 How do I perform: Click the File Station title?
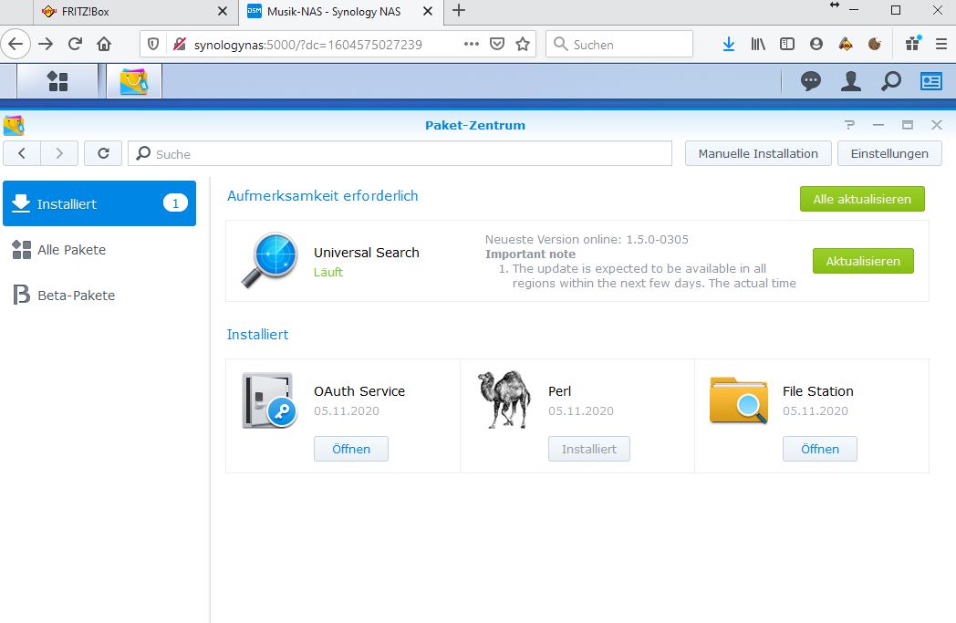pos(817,391)
